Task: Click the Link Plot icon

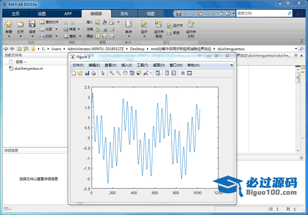Action: coord(158,73)
